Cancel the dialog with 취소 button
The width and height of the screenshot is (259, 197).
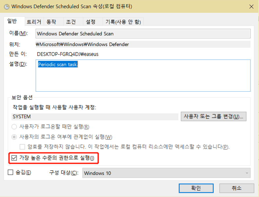point(236,188)
